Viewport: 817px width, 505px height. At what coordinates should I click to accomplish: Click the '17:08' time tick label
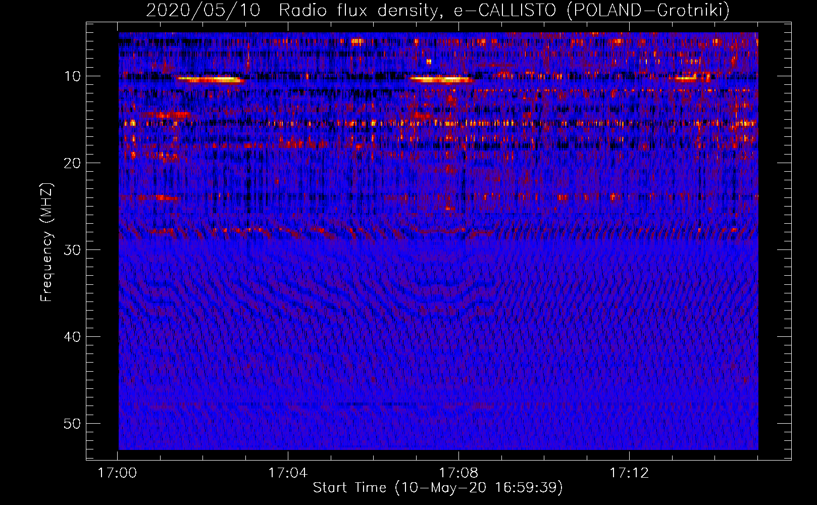coord(458,473)
